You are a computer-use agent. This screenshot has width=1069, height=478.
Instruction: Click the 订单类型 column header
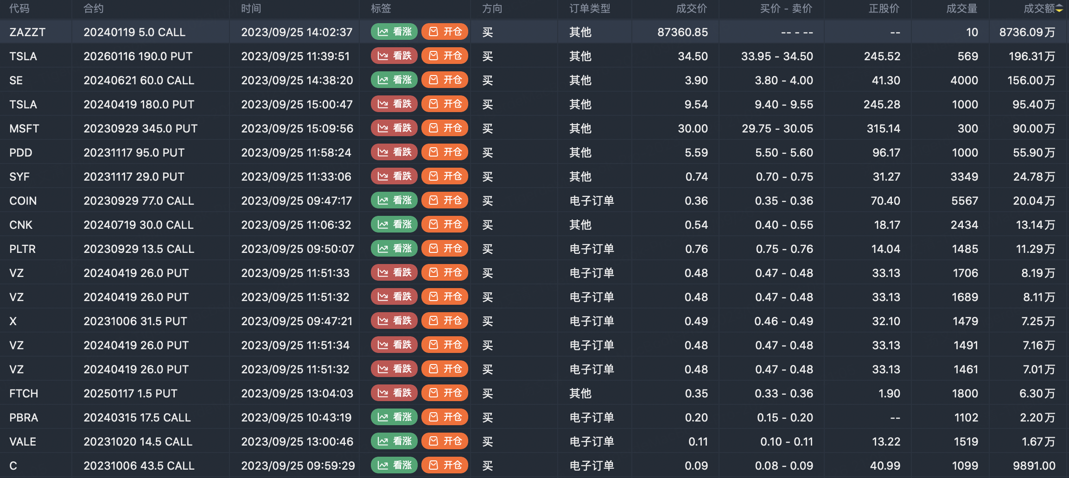click(590, 9)
